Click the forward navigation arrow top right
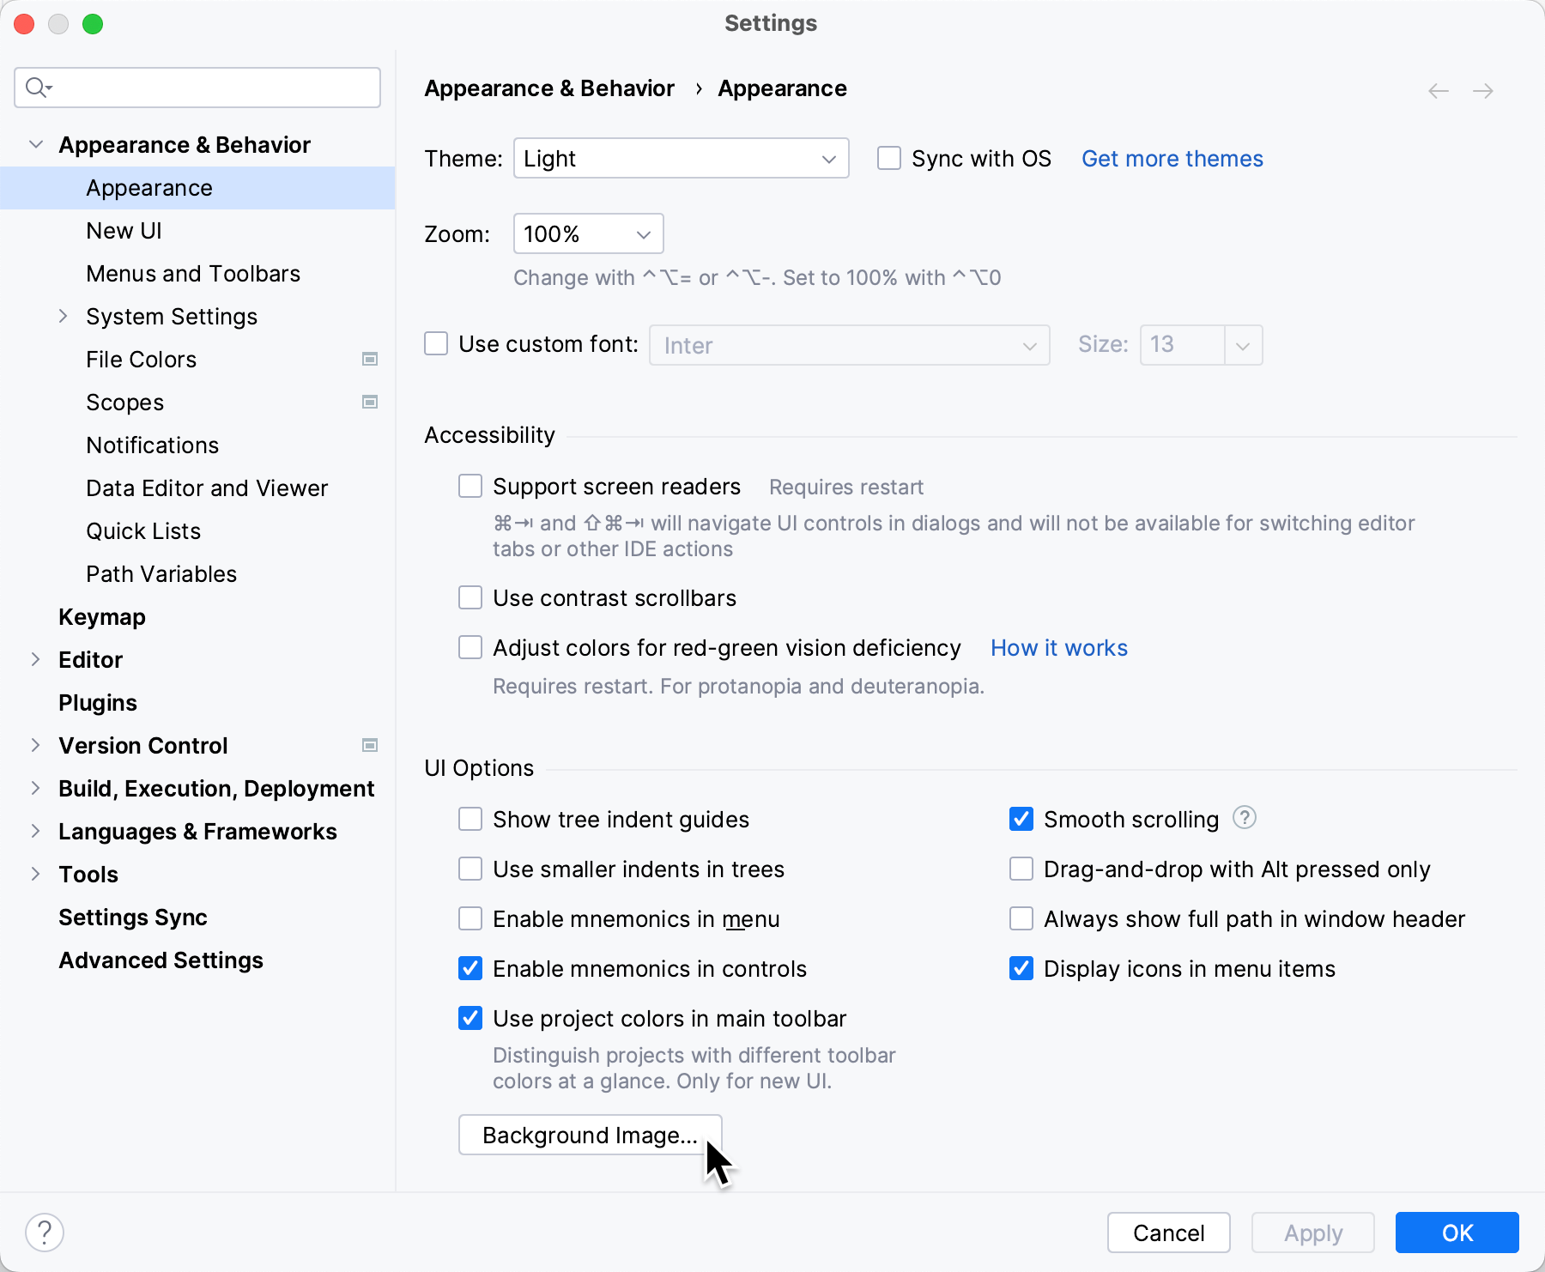1545x1272 pixels. coord(1484,89)
